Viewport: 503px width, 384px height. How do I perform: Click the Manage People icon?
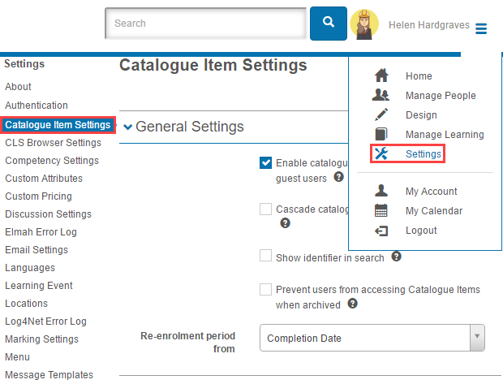click(381, 96)
